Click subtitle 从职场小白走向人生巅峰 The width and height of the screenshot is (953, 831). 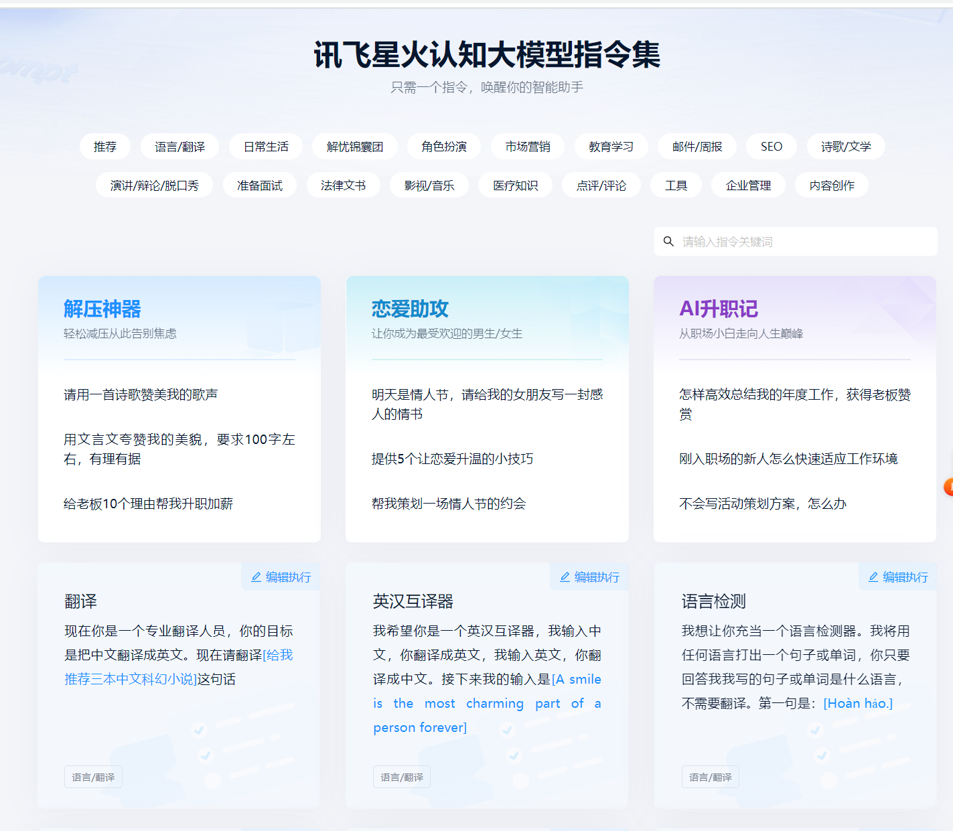[741, 333]
